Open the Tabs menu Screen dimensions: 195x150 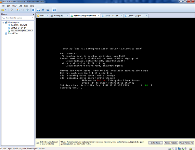(26, 6)
